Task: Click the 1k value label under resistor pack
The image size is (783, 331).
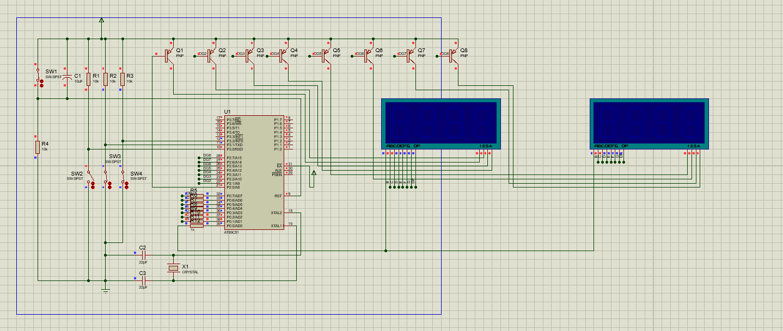Action: (192, 230)
